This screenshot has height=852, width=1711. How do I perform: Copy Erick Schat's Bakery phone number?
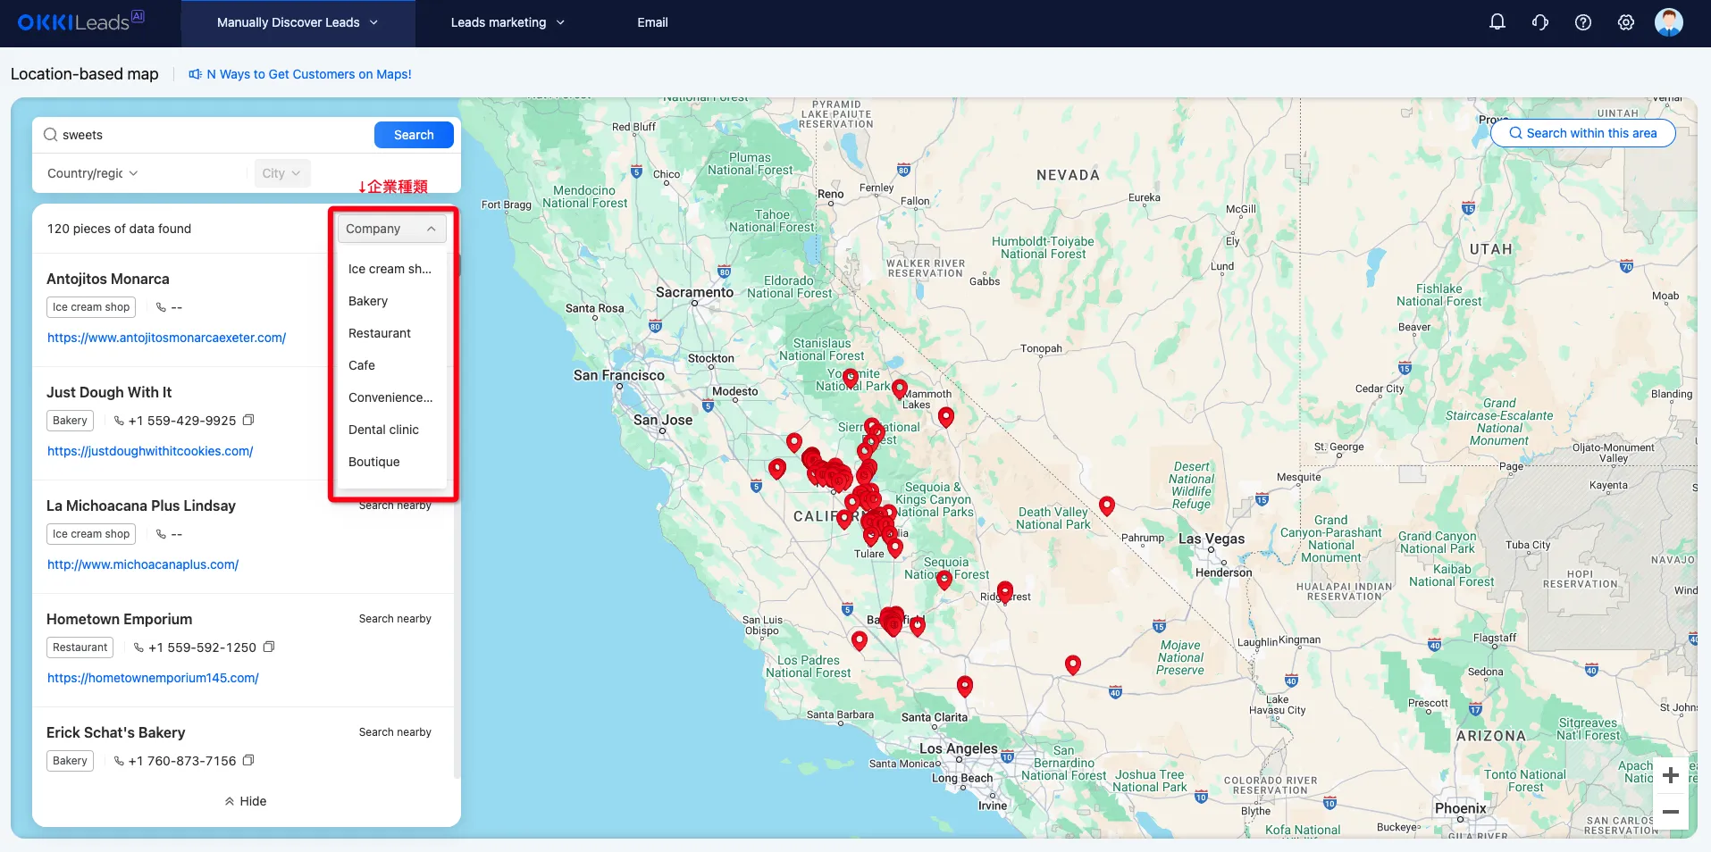point(249,760)
